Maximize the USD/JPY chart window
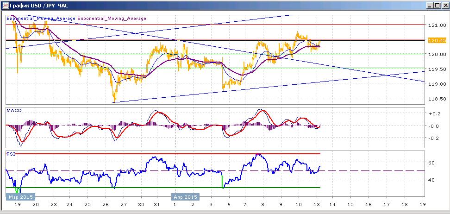Image resolution: width=450 pixels, height=214 pixels. [437, 6]
